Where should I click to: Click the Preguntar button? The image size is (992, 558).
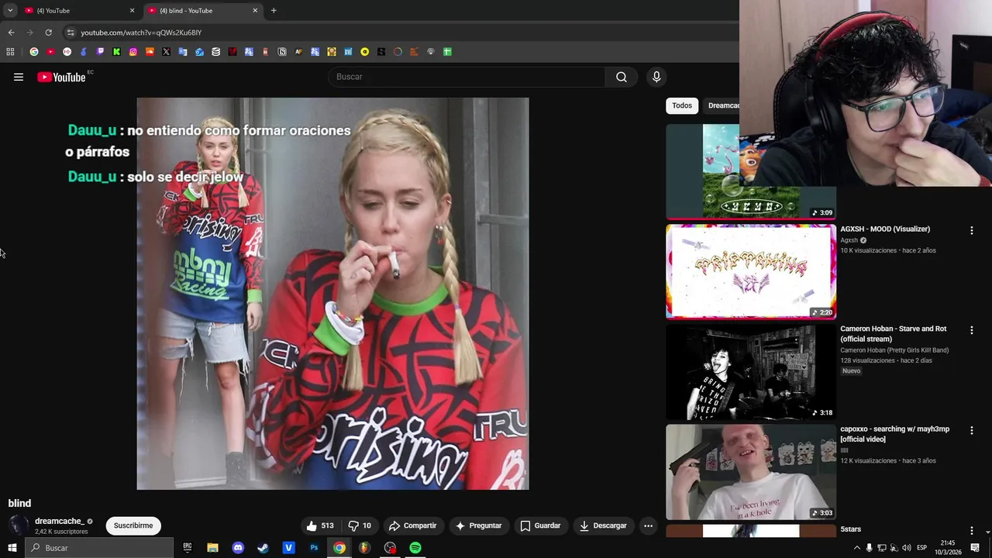click(x=479, y=525)
